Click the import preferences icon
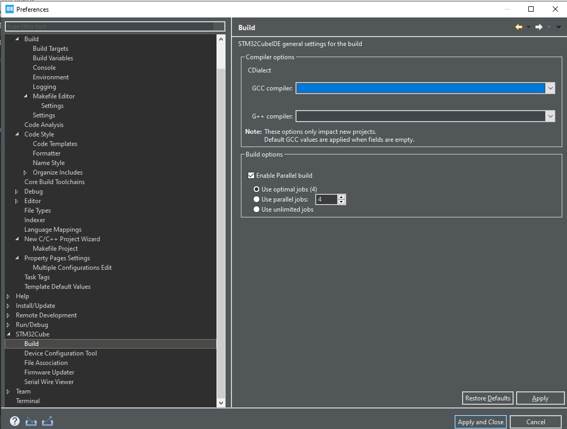This screenshot has width=567, height=429. tap(31, 422)
